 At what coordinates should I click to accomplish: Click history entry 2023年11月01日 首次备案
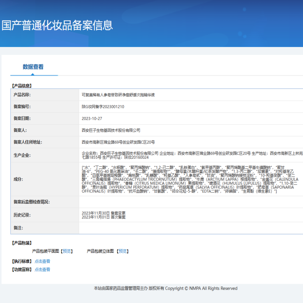103,217
